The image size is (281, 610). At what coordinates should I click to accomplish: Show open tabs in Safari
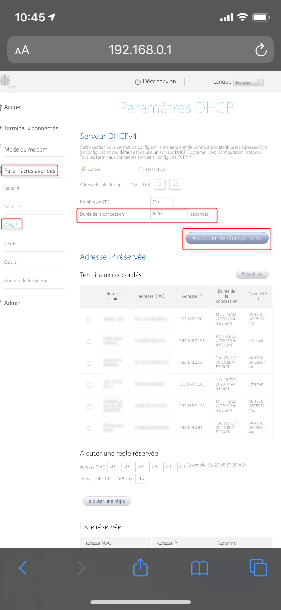pyautogui.click(x=258, y=568)
